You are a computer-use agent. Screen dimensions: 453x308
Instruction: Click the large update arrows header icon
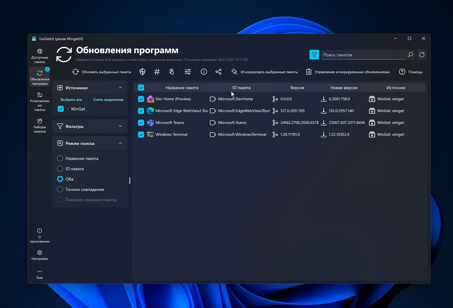(x=64, y=55)
